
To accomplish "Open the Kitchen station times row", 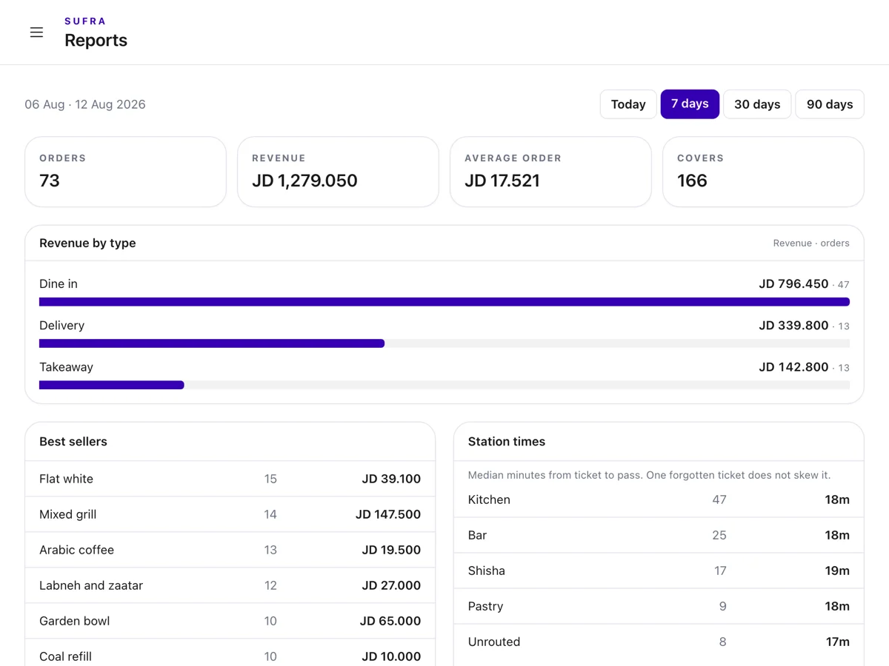I will (x=659, y=499).
